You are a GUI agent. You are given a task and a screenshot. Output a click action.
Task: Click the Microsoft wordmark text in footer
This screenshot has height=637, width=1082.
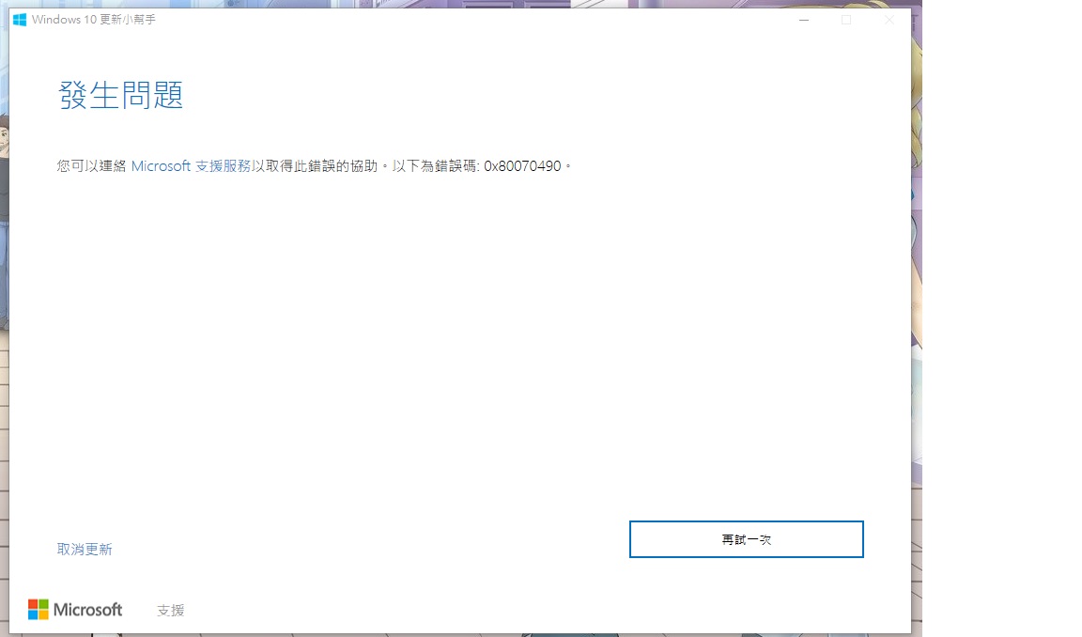(x=88, y=610)
